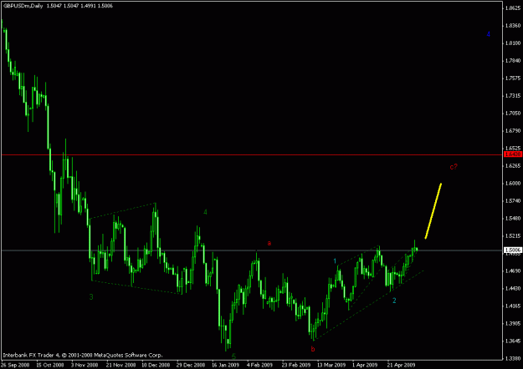Image resolution: width=523 pixels, height=369 pixels.
Task: Select the red wave label b
Action: pyautogui.click(x=312, y=349)
